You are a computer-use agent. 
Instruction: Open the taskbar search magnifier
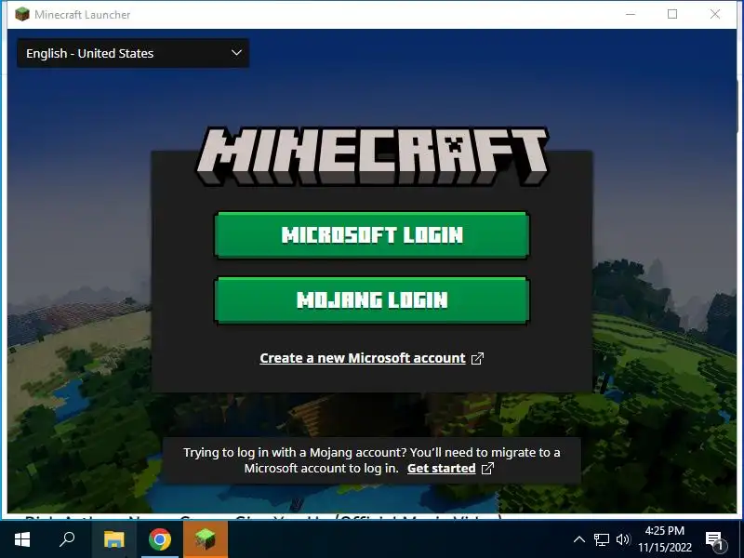pyautogui.click(x=67, y=539)
